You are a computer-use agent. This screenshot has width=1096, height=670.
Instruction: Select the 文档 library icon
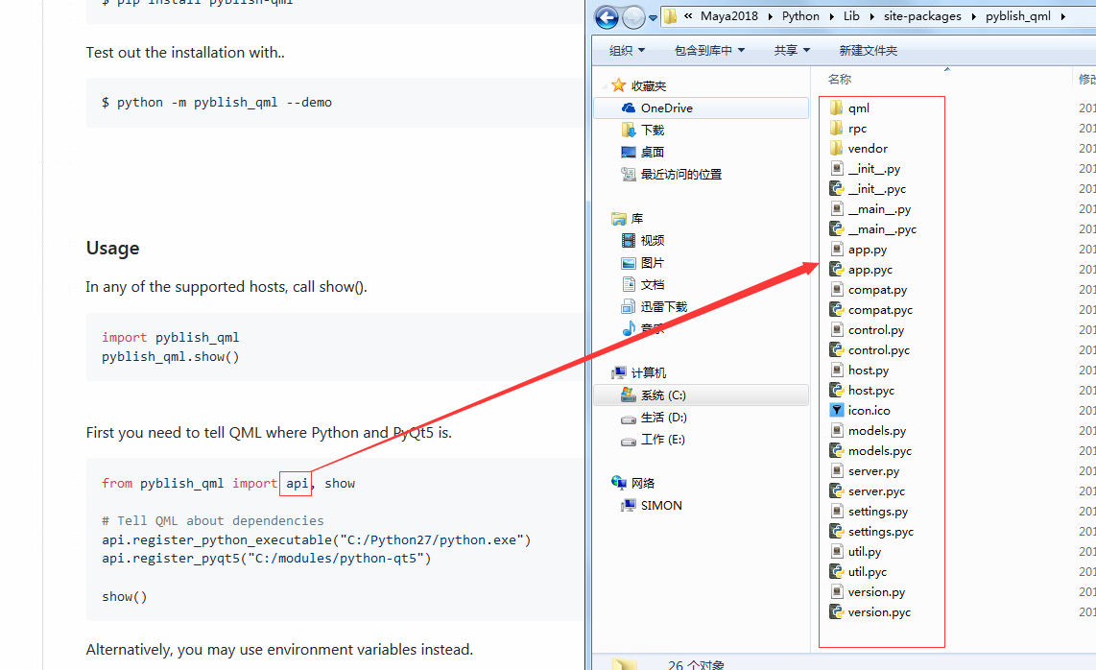pyautogui.click(x=629, y=285)
